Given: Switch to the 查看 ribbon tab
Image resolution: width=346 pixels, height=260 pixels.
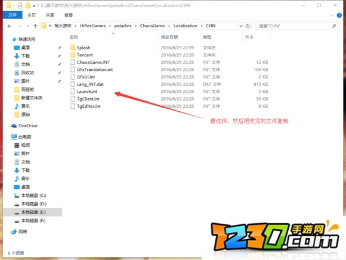Looking at the screenshot, I should pyautogui.click(x=69, y=15).
